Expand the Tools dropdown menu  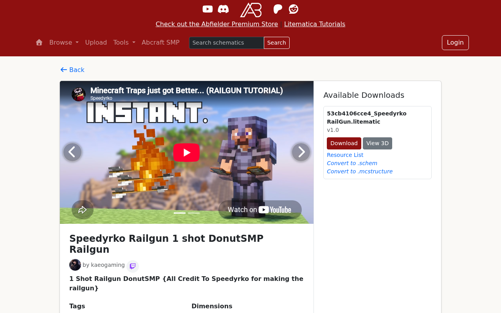(124, 42)
